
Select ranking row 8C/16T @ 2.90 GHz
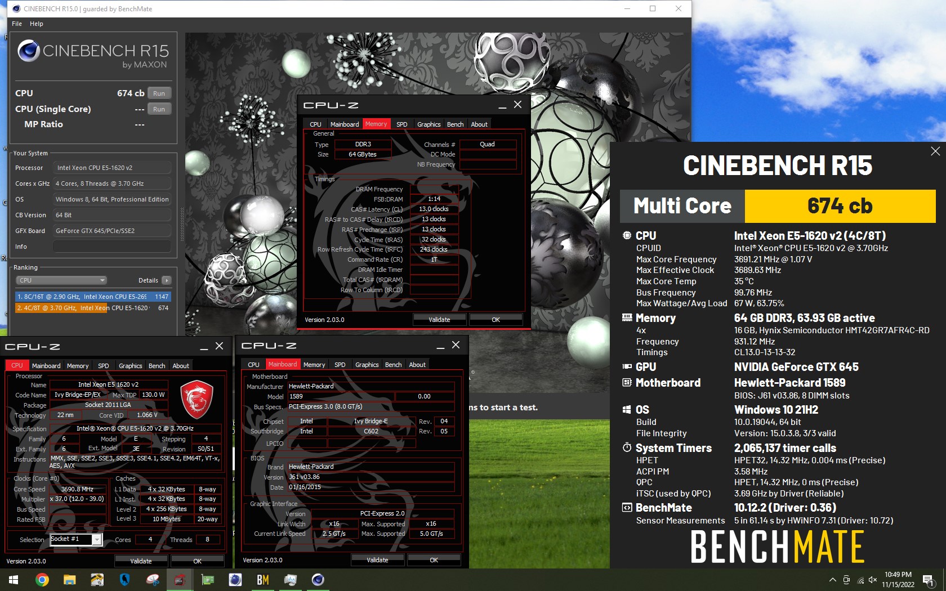click(x=93, y=297)
